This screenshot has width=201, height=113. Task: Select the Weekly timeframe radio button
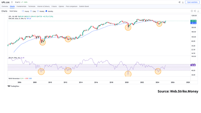click(x=38, y=11)
